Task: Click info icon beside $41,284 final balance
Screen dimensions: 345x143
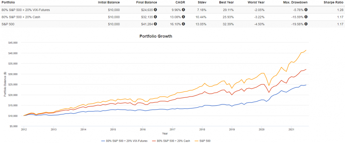Action: click(156, 24)
